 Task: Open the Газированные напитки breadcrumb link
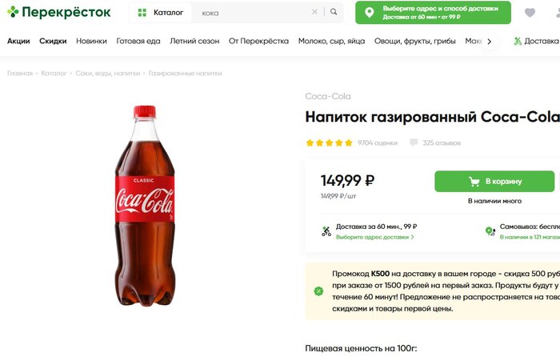(185, 73)
